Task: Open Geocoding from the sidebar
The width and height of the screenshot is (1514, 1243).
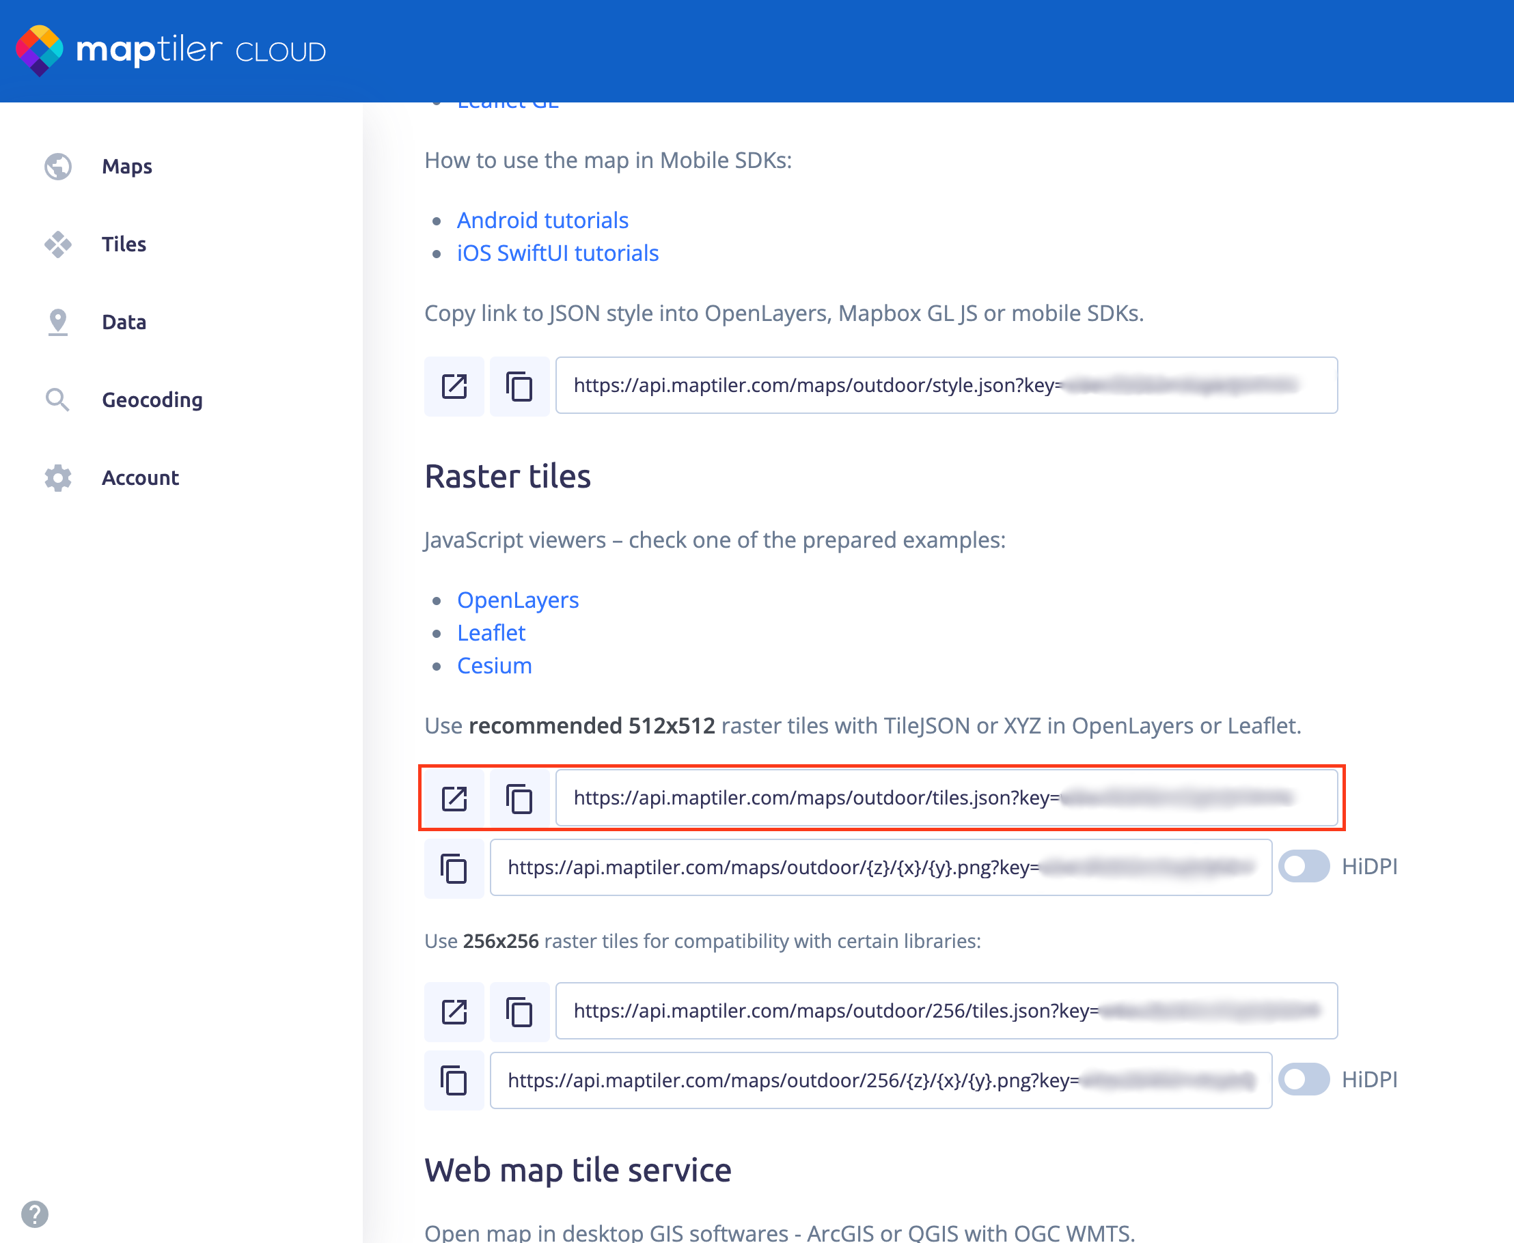Action: click(152, 400)
